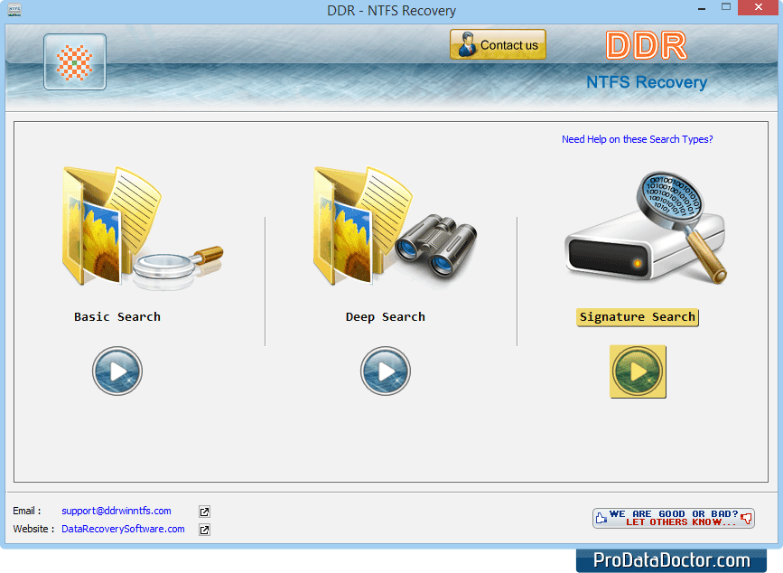Click the 'Website :' label
Viewport: 783px width, 573px height.
pos(33,529)
